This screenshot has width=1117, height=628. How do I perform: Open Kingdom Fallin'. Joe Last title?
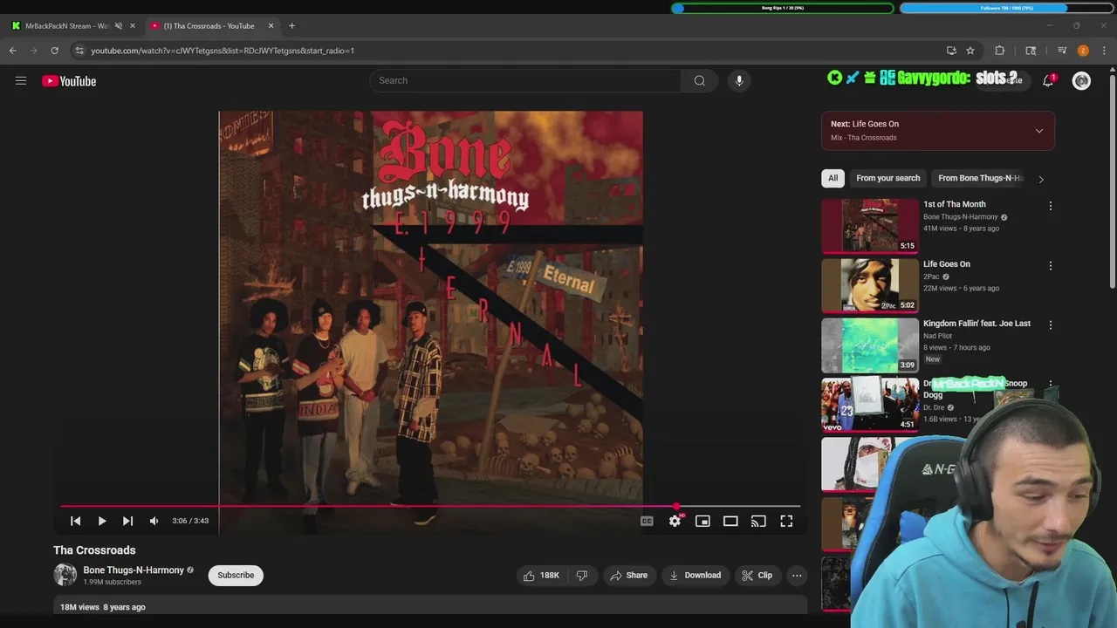(x=977, y=324)
